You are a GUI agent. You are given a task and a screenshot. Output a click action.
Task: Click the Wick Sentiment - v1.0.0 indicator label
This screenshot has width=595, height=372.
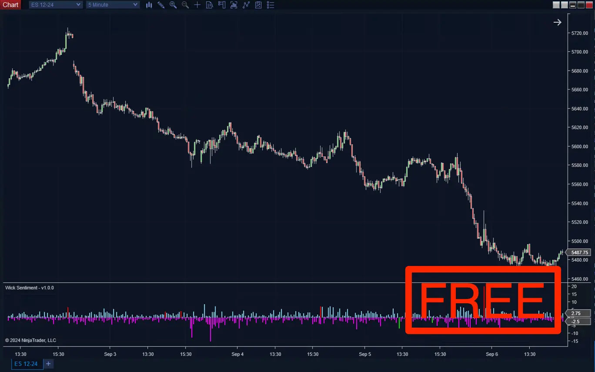pos(30,288)
